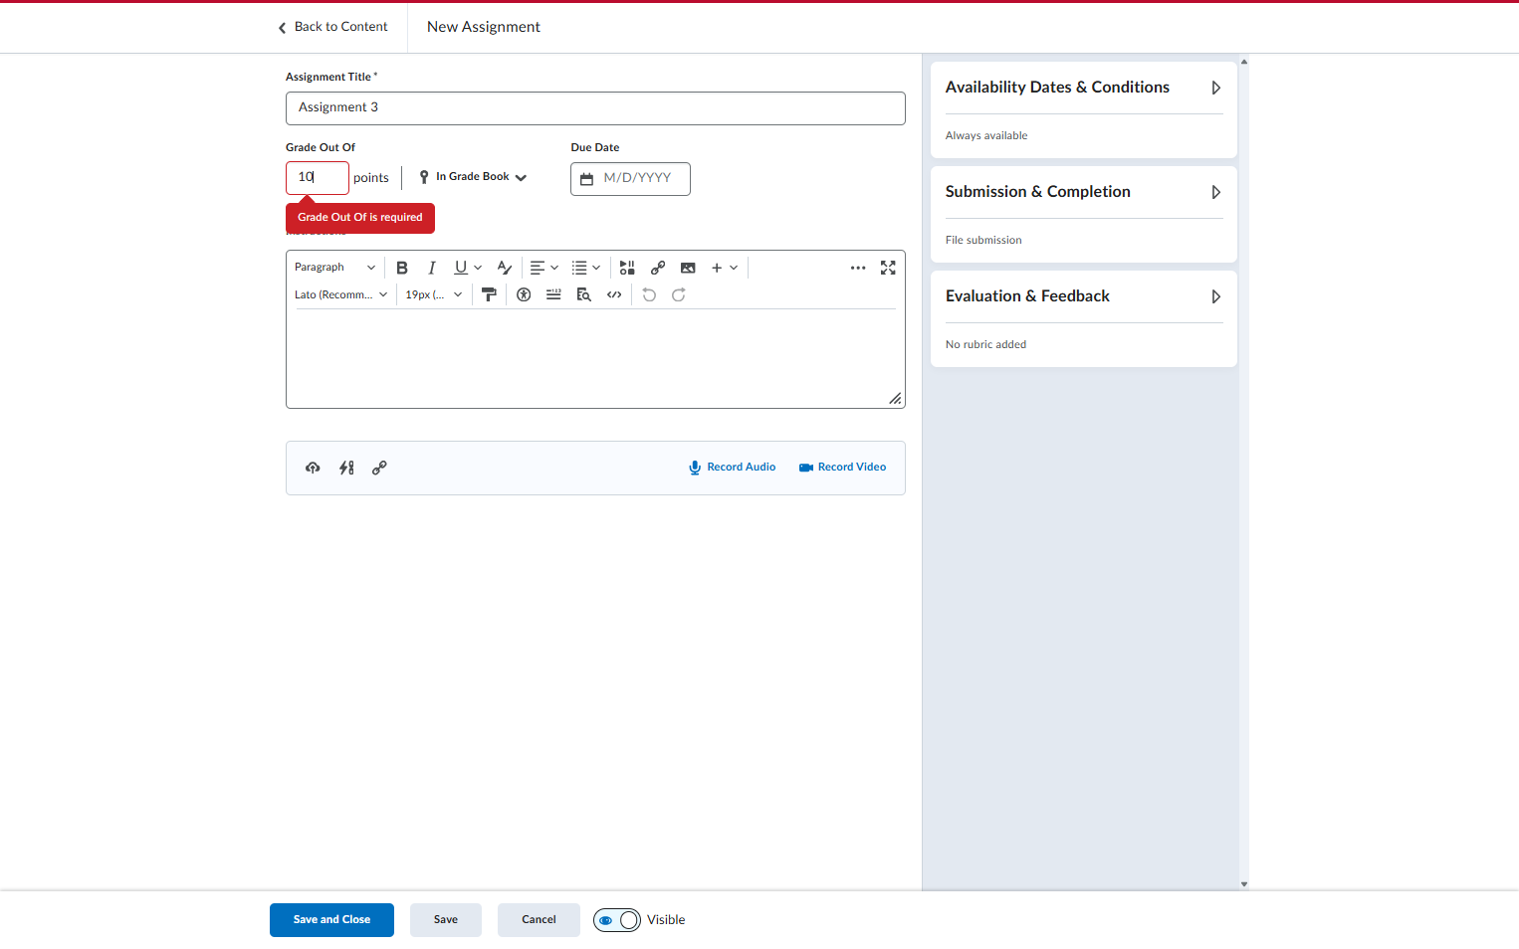1519x949 pixels.
Task: Click the format painter icon
Action: (489, 294)
